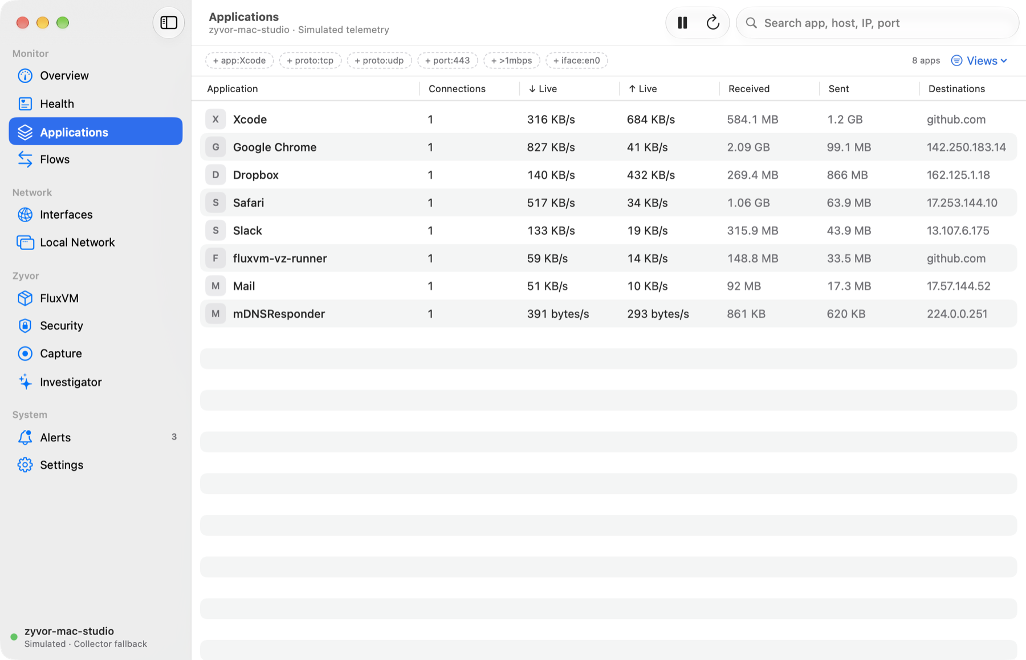Viewport: 1026px width, 660px height.
Task: Click the Destinations column header
Action: click(956, 89)
